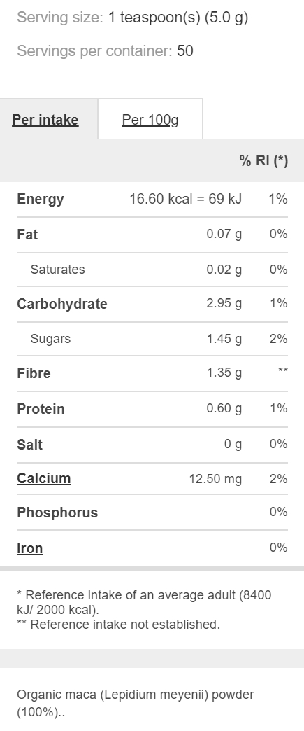
Task: Click the Organic maca ingredient description
Action: (136, 704)
